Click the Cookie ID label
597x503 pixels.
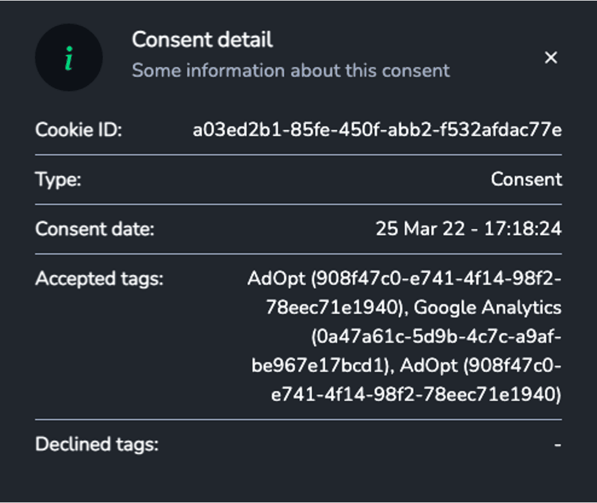[79, 130]
